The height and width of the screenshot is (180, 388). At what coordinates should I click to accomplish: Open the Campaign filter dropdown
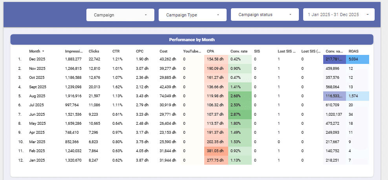[120, 15]
